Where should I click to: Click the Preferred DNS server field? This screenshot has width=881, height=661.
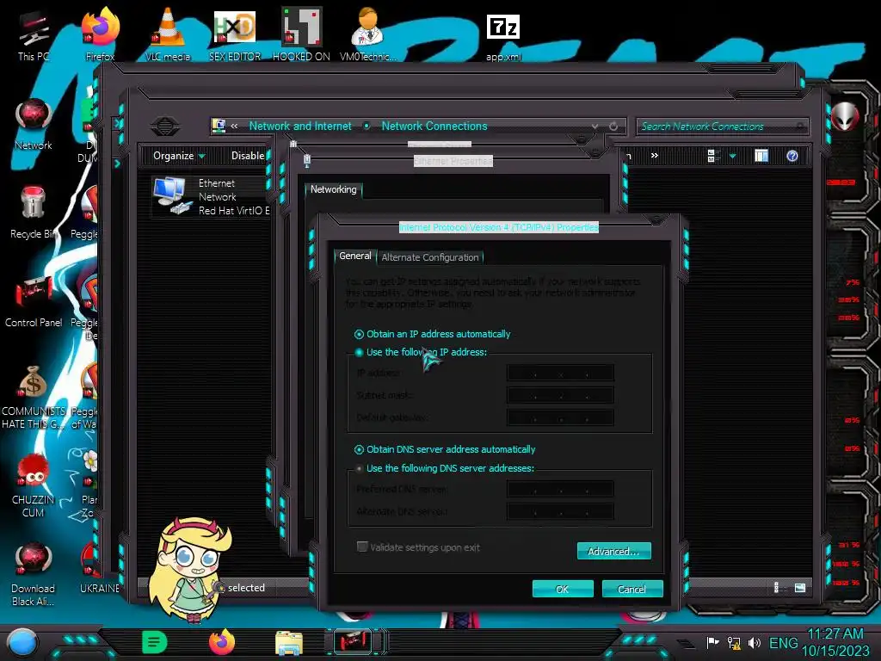click(560, 489)
